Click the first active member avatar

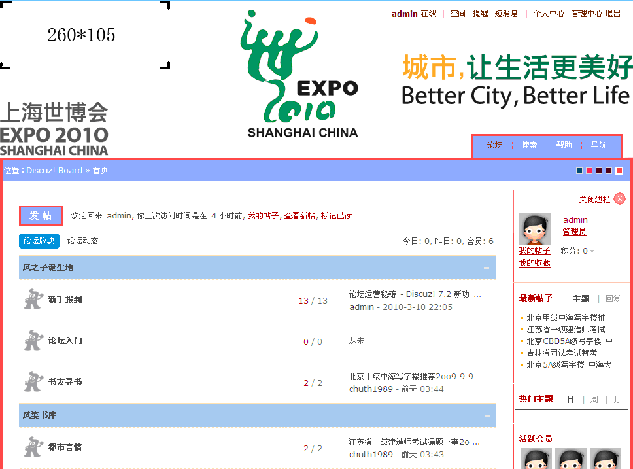[536, 459]
